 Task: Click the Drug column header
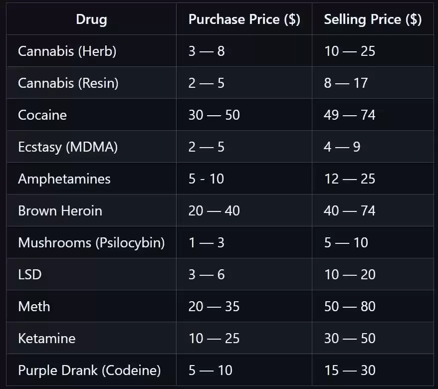coord(91,19)
